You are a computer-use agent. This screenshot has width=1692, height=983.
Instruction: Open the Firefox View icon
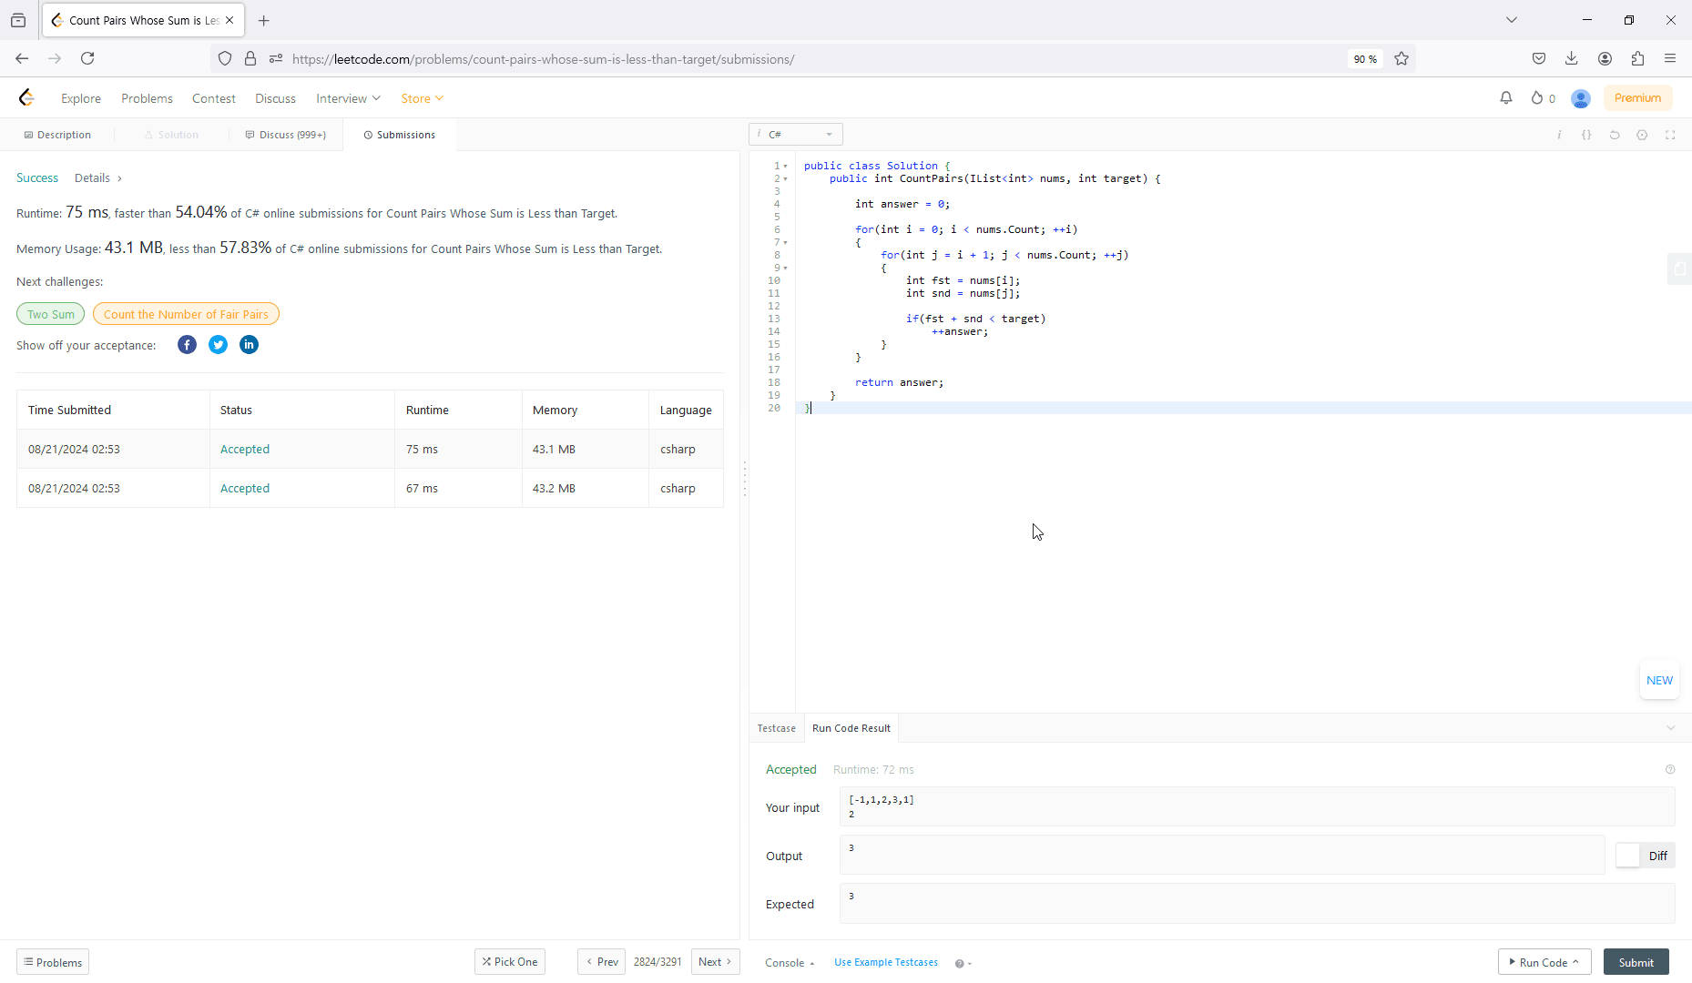tap(18, 20)
